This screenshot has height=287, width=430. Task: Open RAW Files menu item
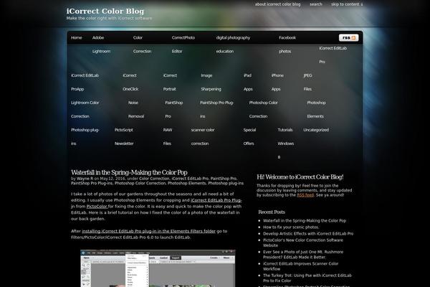coord(168,136)
